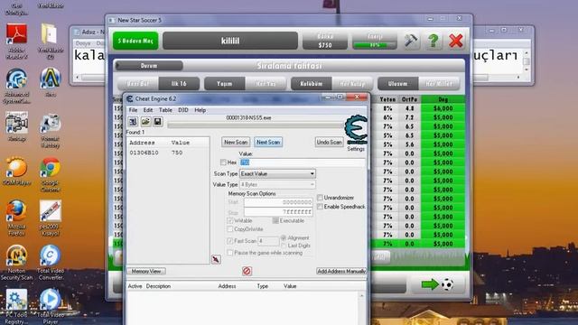This screenshot has width=578, height=325.
Task: Open the D3D menu
Action: click(183, 110)
